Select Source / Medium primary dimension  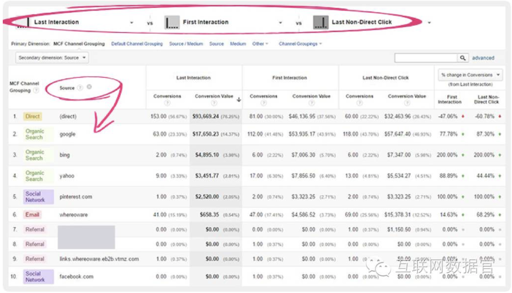pos(186,44)
